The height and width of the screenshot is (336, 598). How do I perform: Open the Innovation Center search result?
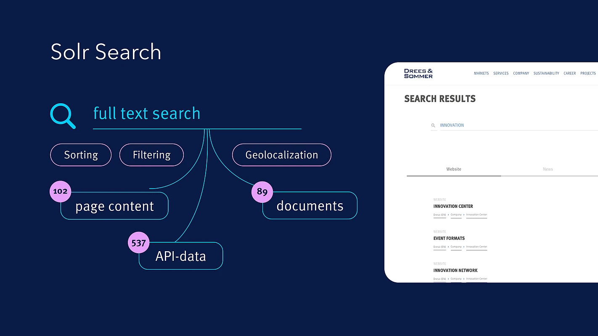tap(453, 206)
